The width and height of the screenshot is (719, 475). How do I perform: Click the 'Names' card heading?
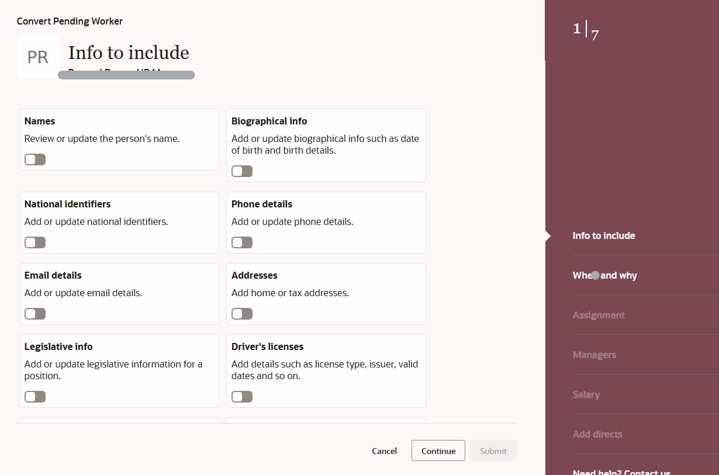[40, 121]
